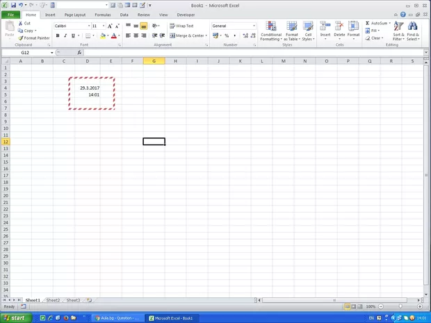This screenshot has width=431, height=323.
Task: Click the green File button
Action: tap(10, 15)
